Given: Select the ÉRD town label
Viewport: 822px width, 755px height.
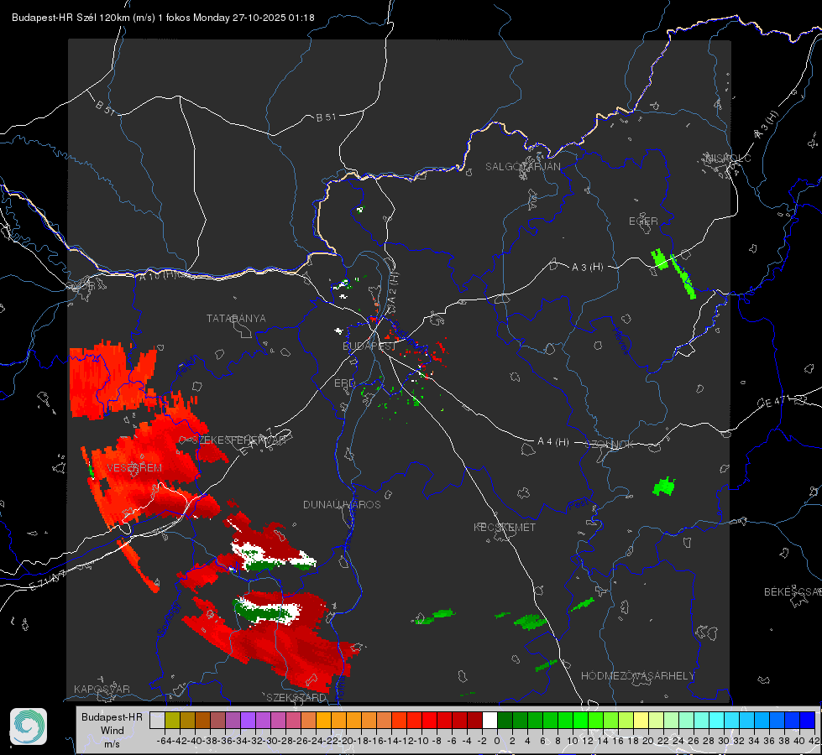Looking at the screenshot, I should [344, 383].
